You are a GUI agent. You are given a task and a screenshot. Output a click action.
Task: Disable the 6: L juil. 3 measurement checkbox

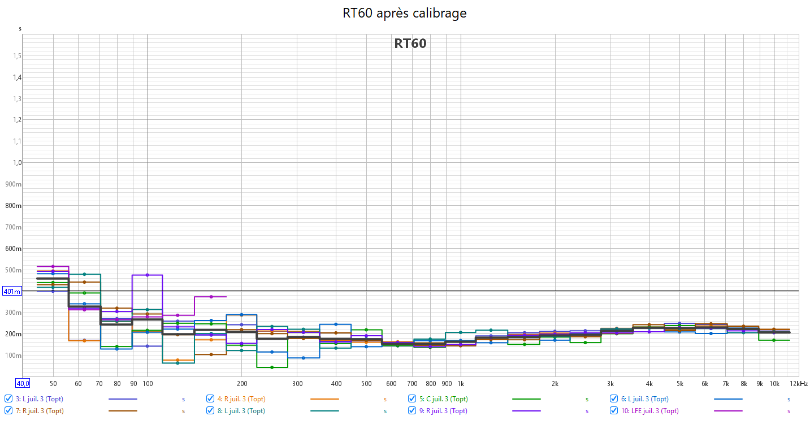pyautogui.click(x=614, y=398)
